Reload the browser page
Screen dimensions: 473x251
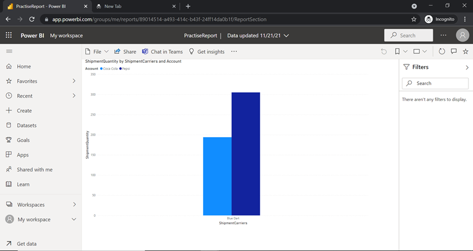click(x=32, y=19)
